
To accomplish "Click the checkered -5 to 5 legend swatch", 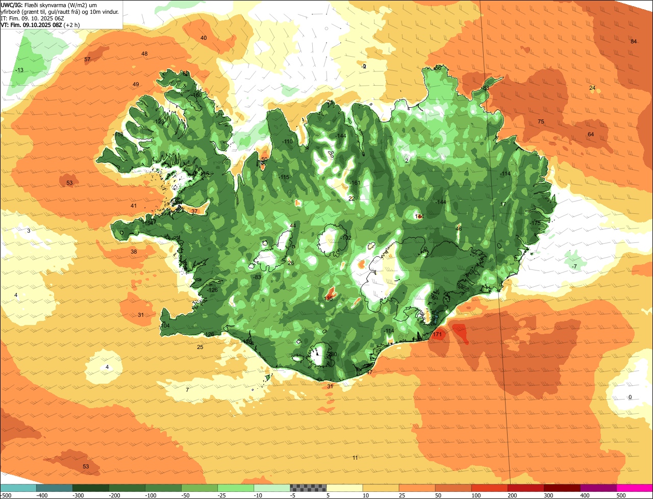I will coord(308,488).
